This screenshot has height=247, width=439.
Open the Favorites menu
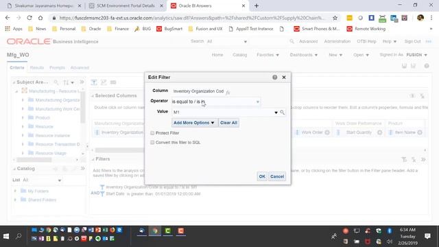tap(268, 55)
